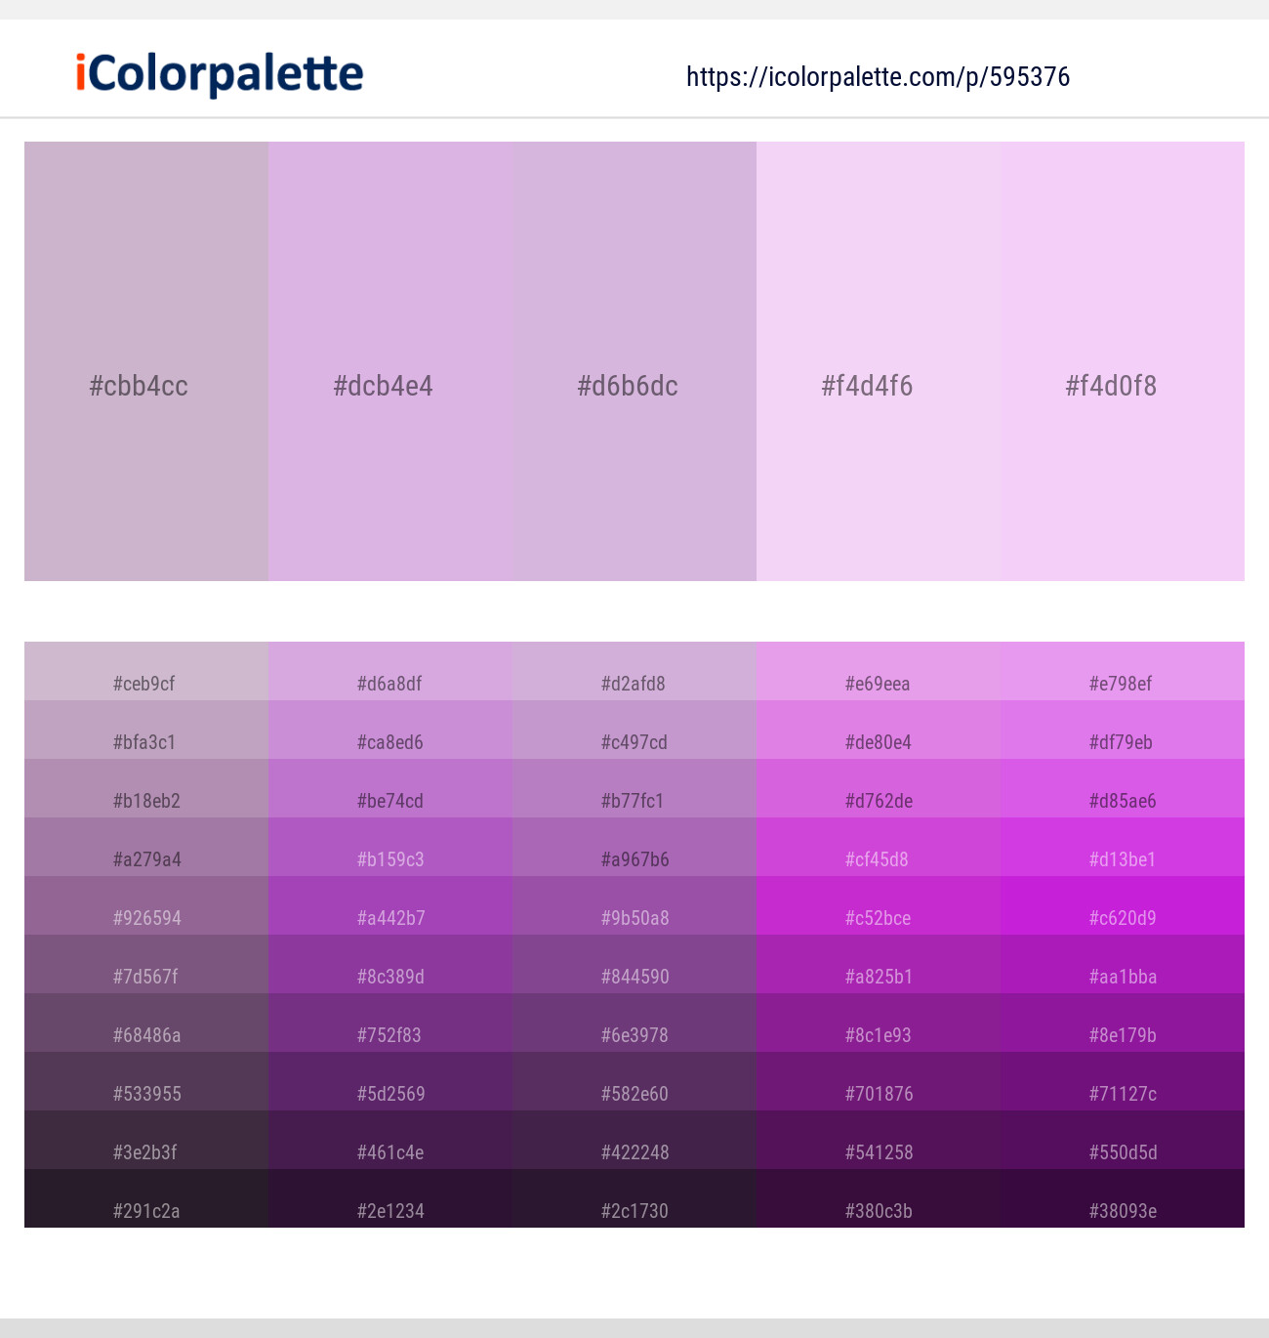Select the #c620d9 shade swatch
Image resolution: width=1269 pixels, height=1338 pixels.
coord(1122,918)
